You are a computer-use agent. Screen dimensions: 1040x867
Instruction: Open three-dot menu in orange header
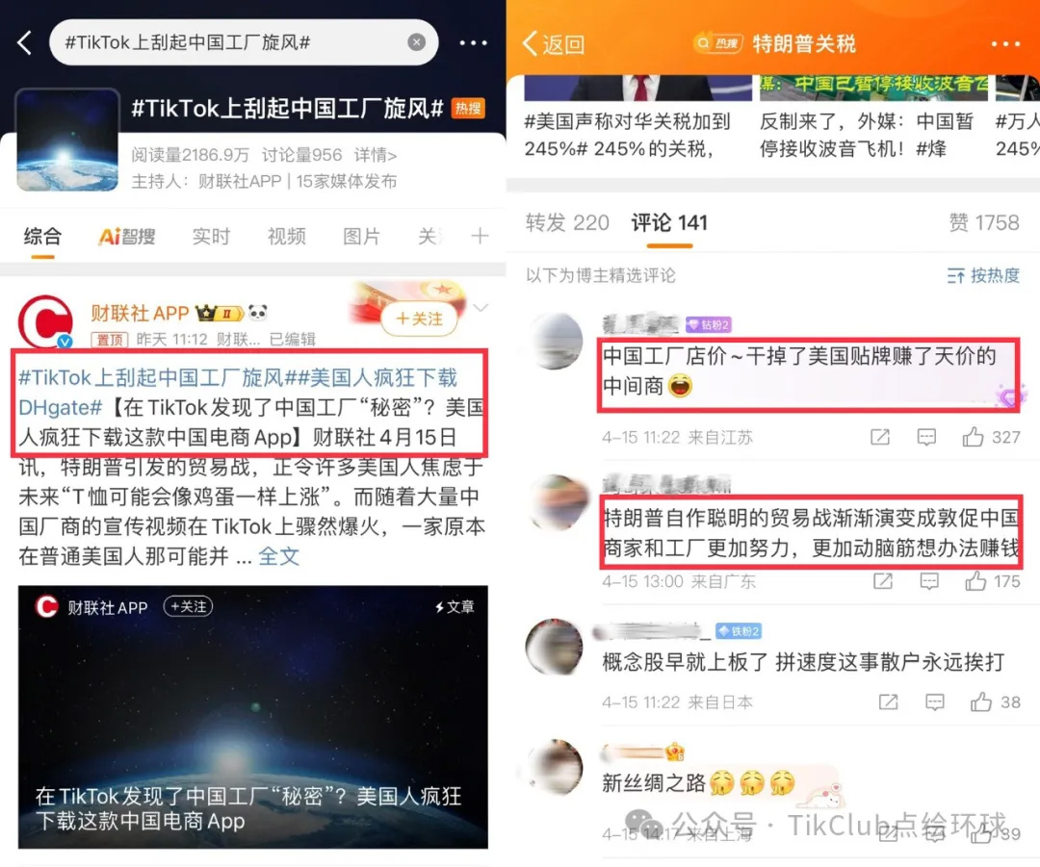point(1005,43)
